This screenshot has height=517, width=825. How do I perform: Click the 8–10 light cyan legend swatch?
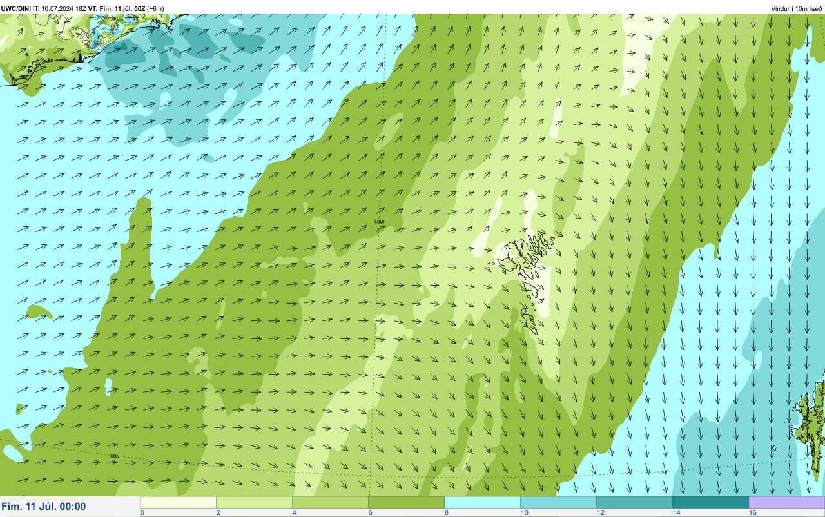[x=483, y=502]
